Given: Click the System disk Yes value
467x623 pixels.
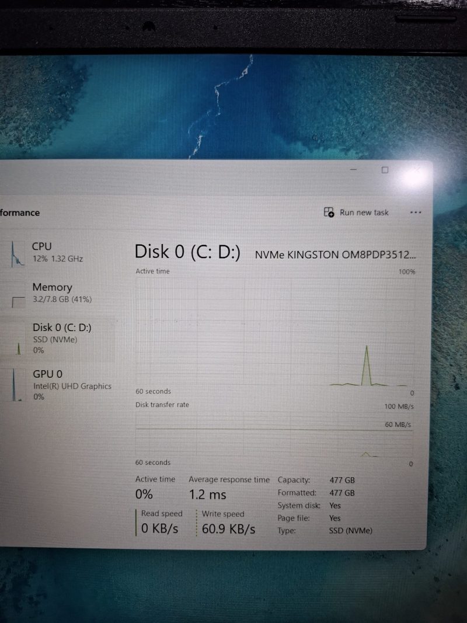Looking at the screenshot, I should click(x=334, y=506).
